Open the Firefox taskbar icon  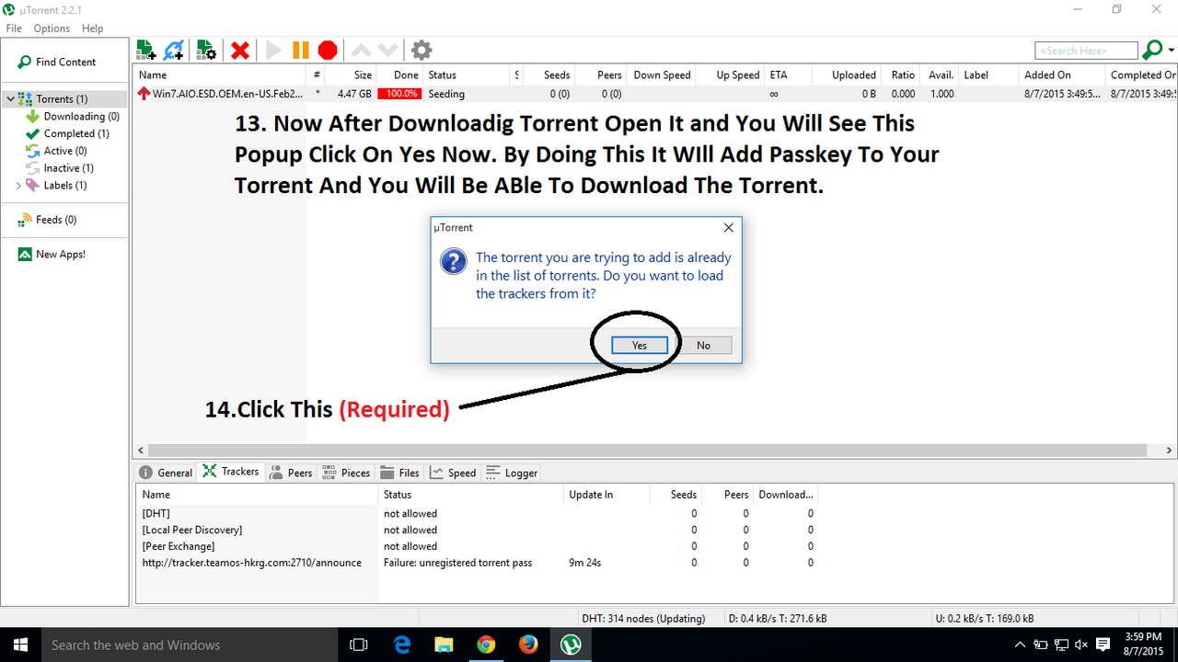pos(528,645)
